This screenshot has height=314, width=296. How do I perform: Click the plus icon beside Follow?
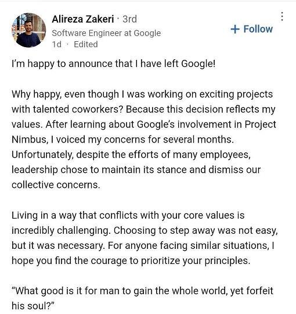coord(235,29)
